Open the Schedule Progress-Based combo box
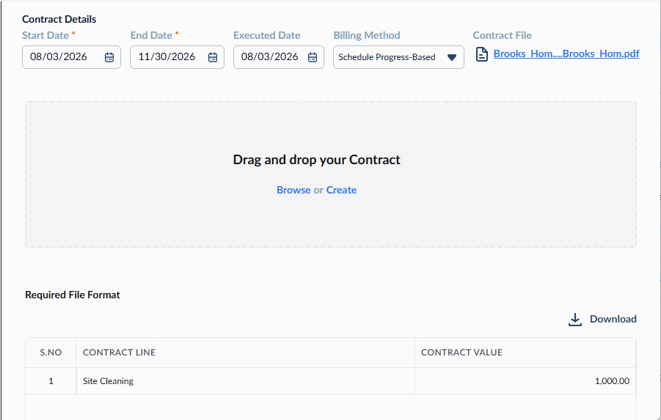 (398, 57)
